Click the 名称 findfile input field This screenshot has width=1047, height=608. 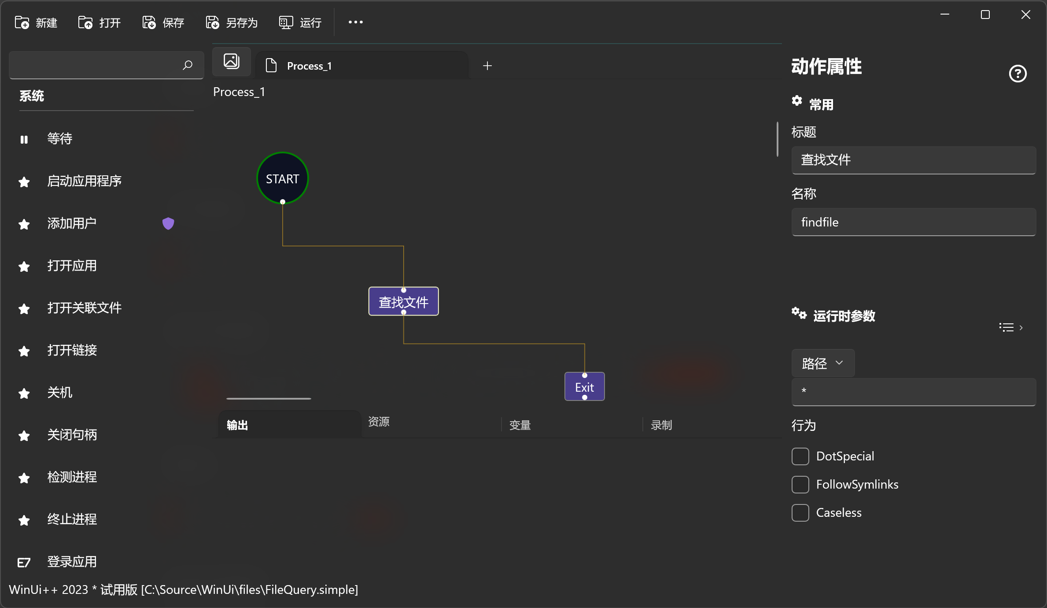click(913, 222)
